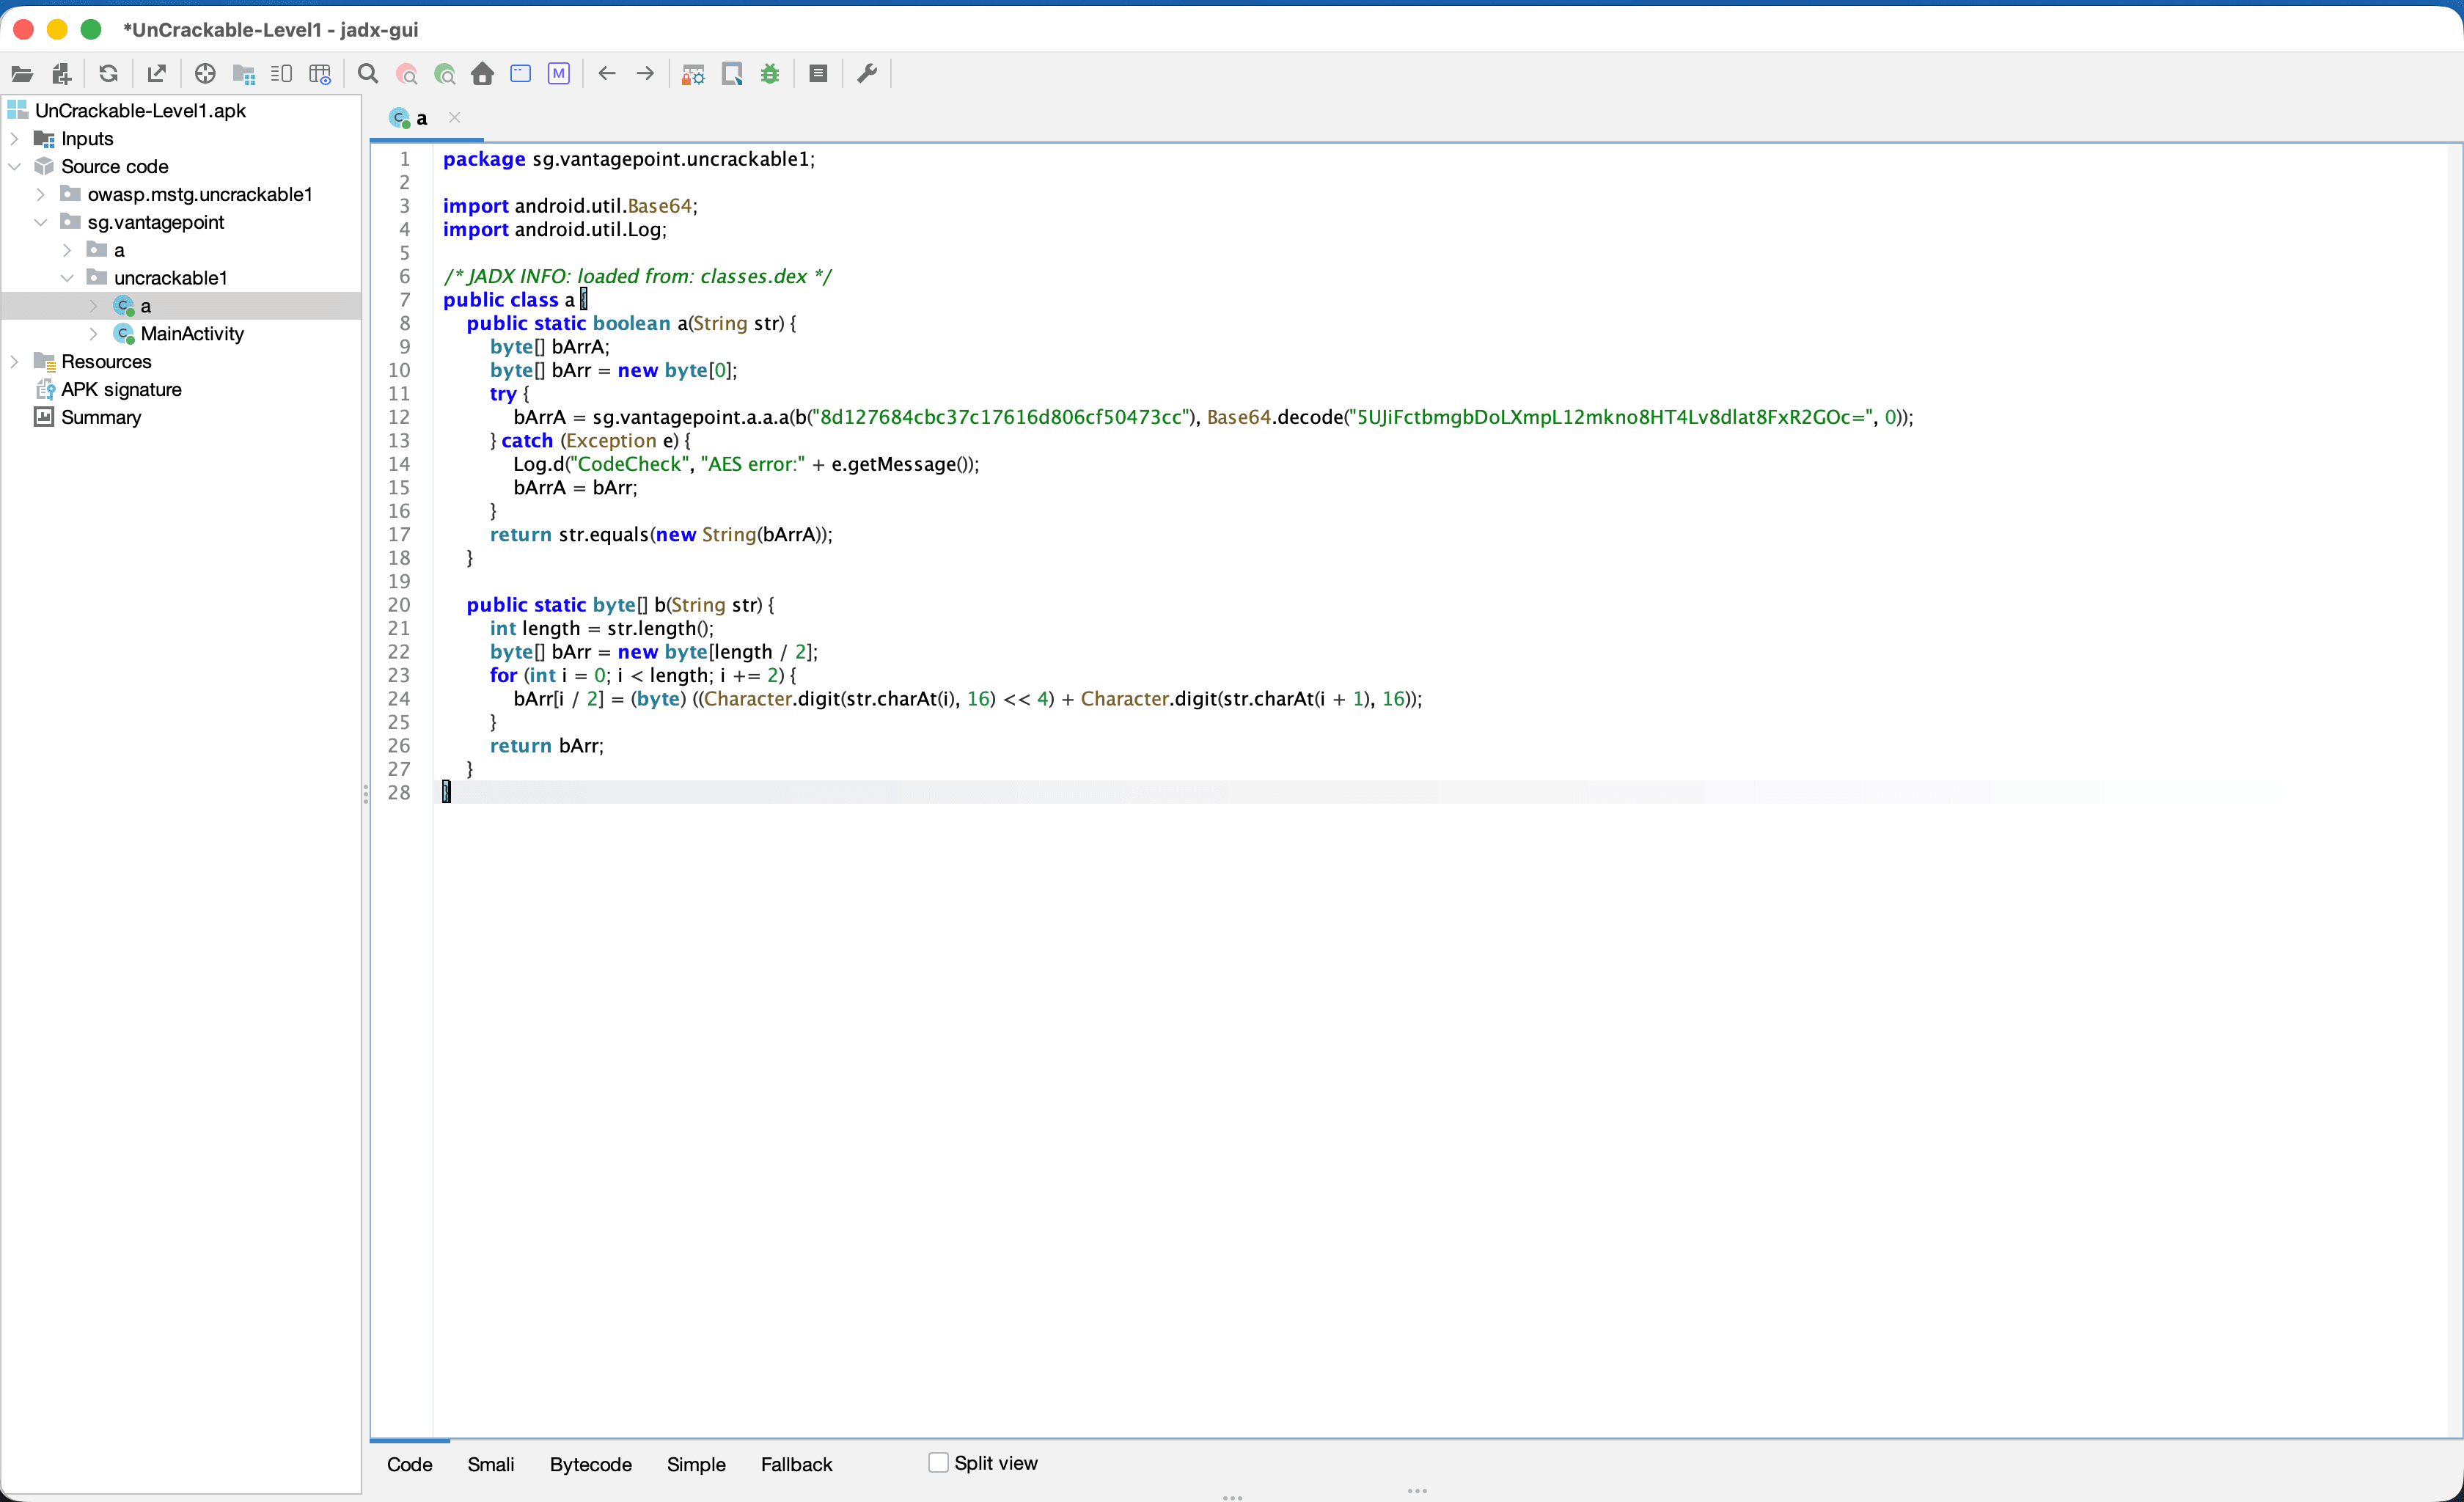The height and width of the screenshot is (1502, 2464).
Task: Open file with the folder toolbar icon
Action: pyautogui.click(x=22, y=74)
